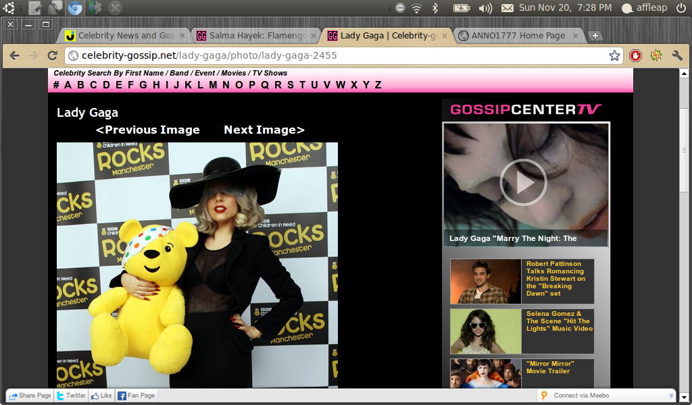Open the Facebook Fan Page button
The height and width of the screenshot is (405, 692).
137,396
